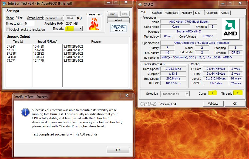This screenshot has height=159, width=249.
Task: Click the 1024 MB memory field
Action: tap(71, 18)
